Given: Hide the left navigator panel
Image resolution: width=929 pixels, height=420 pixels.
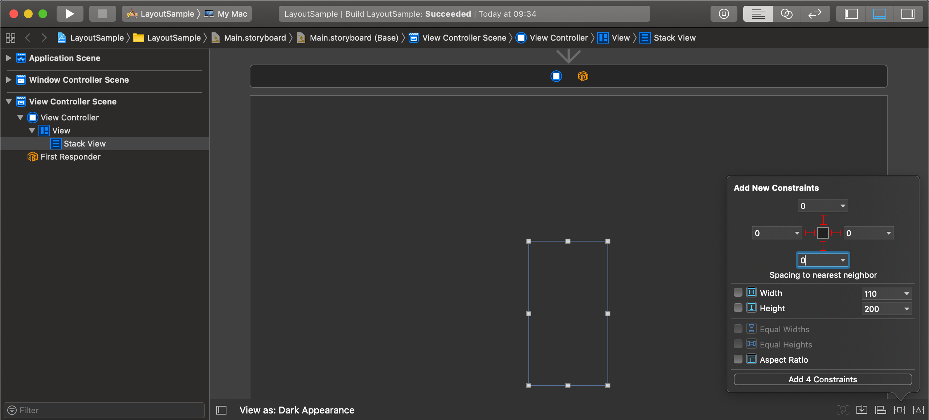Looking at the screenshot, I should point(851,14).
